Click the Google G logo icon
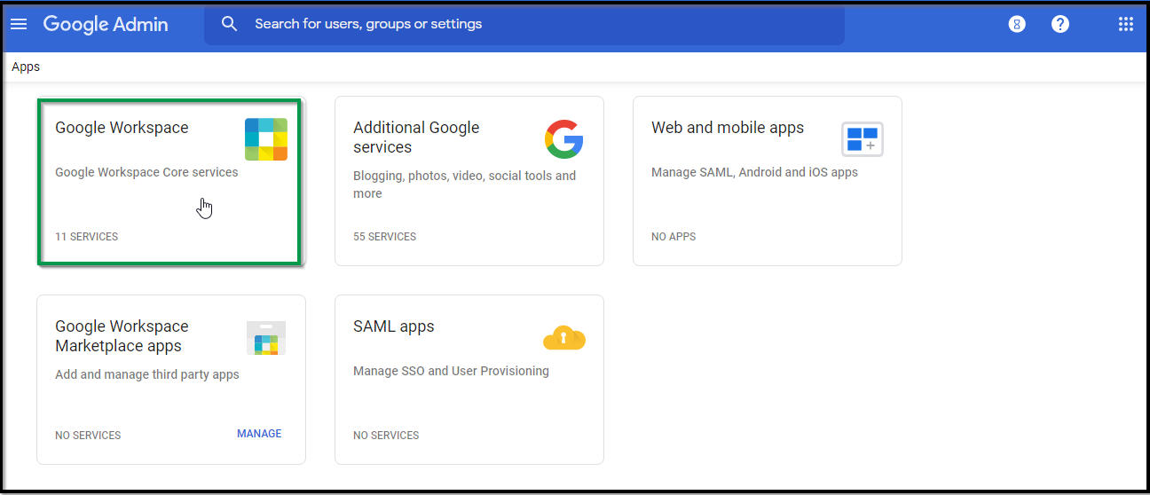This screenshot has height=495, width=1150. tap(564, 139)
